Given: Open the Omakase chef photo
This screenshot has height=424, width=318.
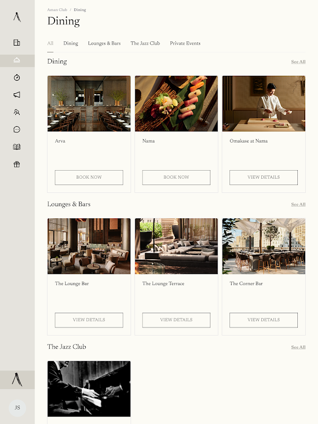Looking at the screenshot, I should coord(263,103).
